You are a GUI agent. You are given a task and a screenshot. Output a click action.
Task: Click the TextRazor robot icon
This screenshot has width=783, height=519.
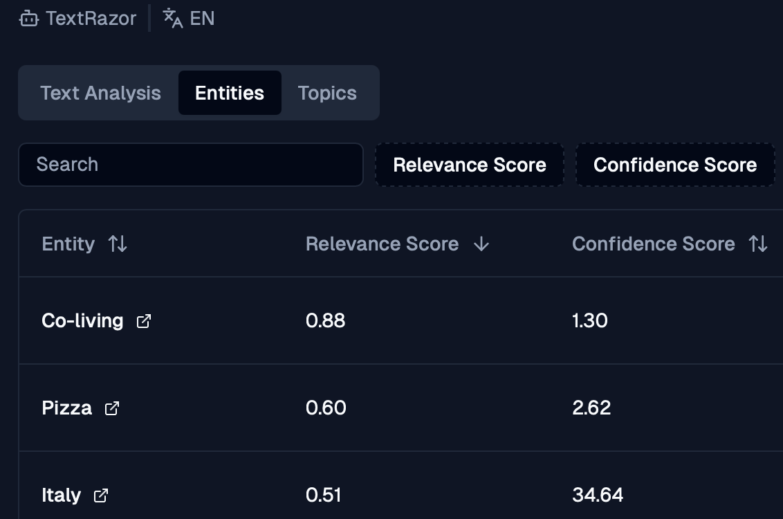point(29,18)
